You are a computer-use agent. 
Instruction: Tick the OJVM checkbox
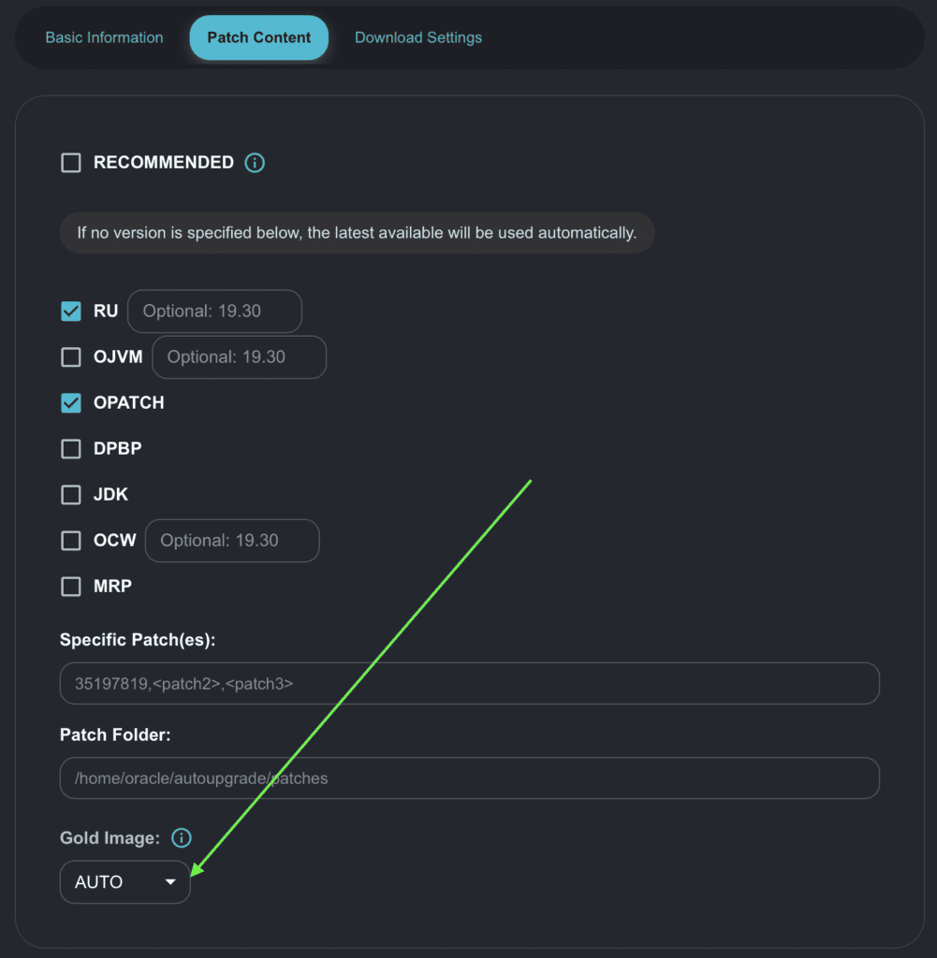(x=71, y=357)
